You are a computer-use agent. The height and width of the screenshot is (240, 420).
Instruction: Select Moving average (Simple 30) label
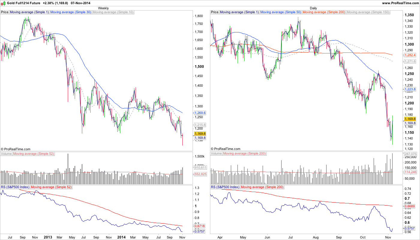[70, 12]
